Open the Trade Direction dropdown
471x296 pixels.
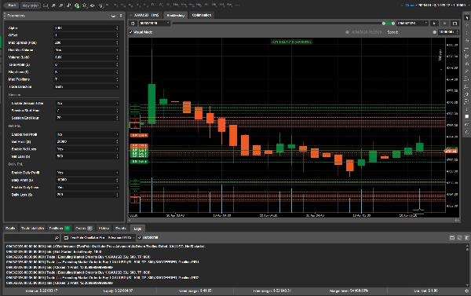(x=86, y=86)
